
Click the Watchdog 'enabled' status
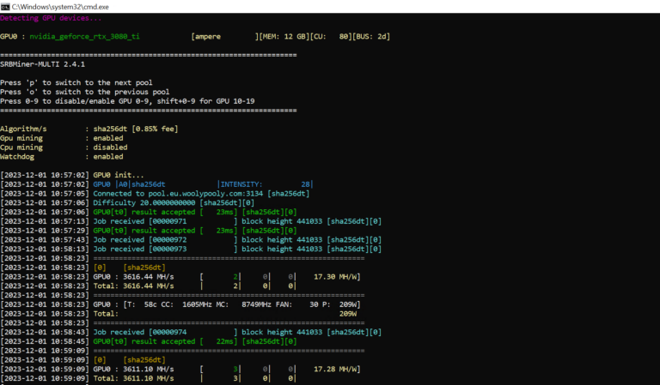point(108,157)
